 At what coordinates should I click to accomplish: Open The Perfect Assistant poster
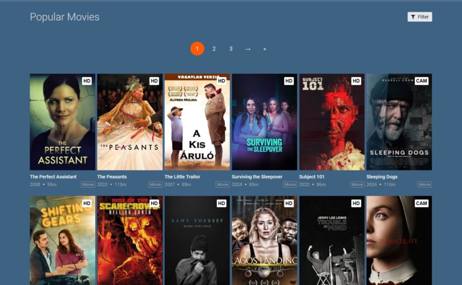tap(62, 122)
